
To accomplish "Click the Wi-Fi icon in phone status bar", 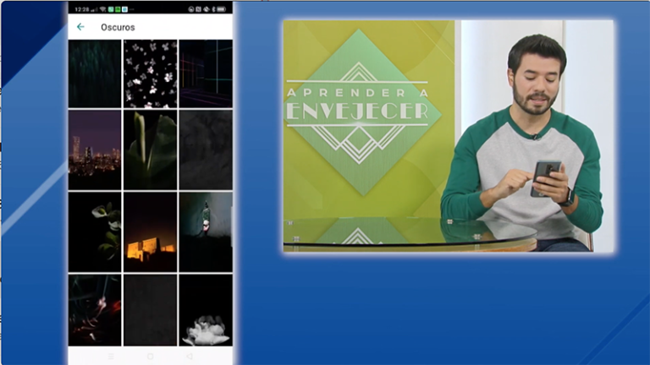I will (x=102, y=9).
